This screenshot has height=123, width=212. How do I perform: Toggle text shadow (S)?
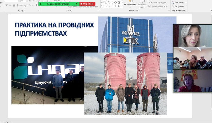pyautogui.click(x=17, y=5)
